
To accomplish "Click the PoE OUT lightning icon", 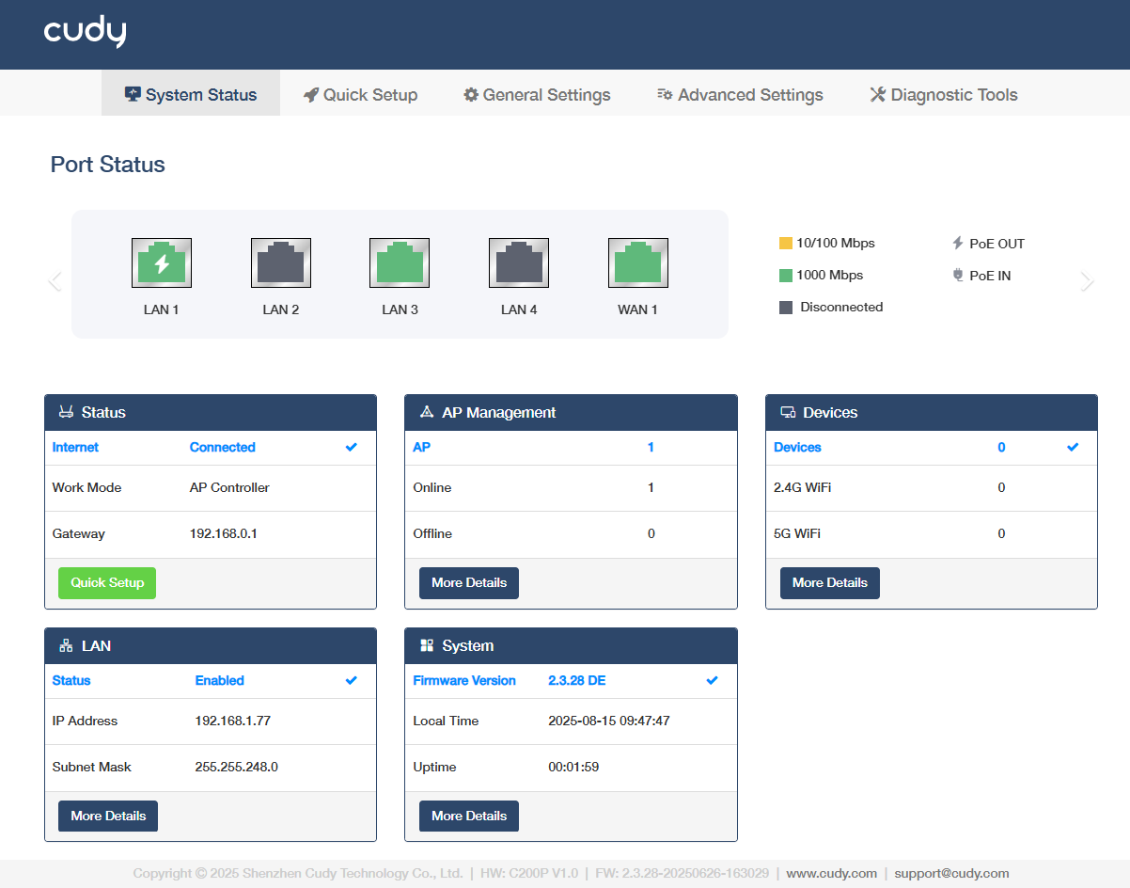I will [x=958, y=243].
